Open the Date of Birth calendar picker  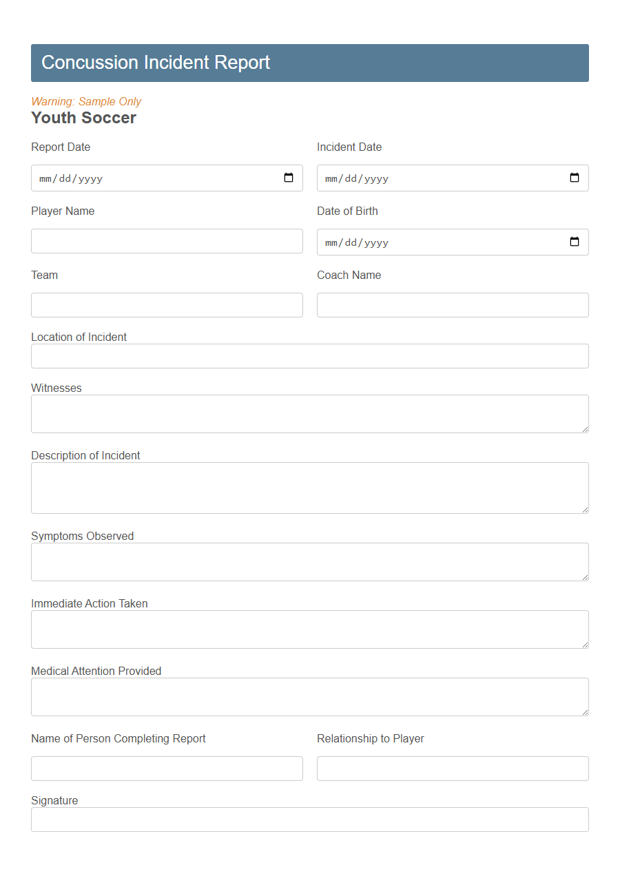575,242
